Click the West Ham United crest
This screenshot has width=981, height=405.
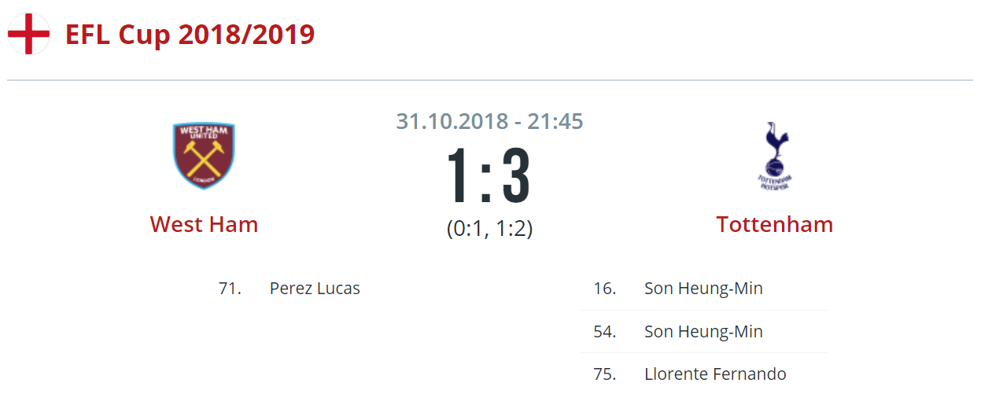click(204, 156)
